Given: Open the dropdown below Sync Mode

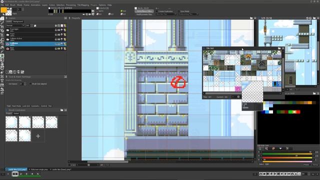Looking at the screenshot, I should (188, 14).
